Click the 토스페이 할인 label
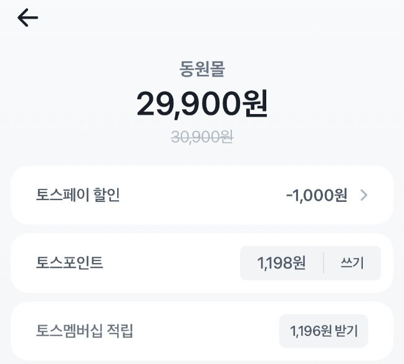The height and width of the screenshot is (364, 404). (x=78, y=195)
